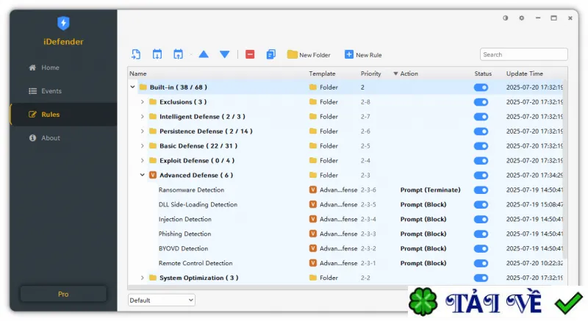Open settings gear in title bar
The height and width of the screenshot is (321, 588).
coord(522,18)
